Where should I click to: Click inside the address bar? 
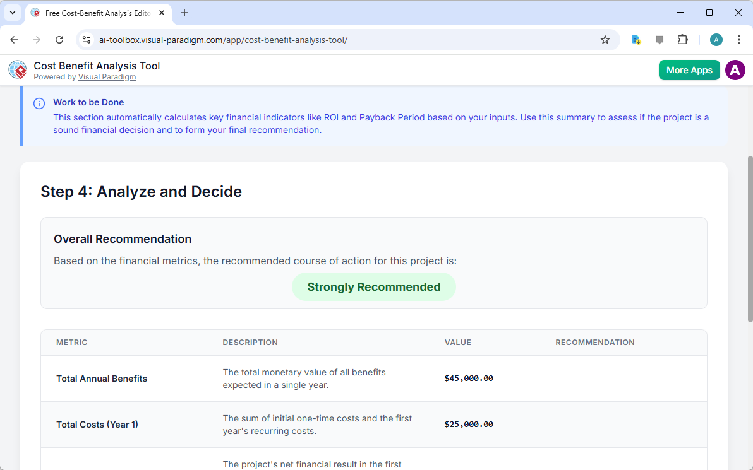pyautogui.click(x=253, y=39)
